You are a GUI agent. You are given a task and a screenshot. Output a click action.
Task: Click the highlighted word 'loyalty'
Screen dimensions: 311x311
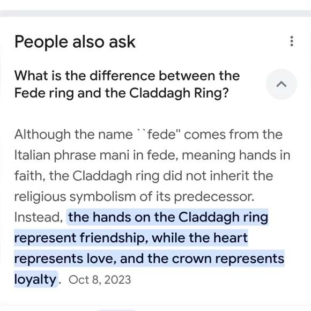click(35, 279)
